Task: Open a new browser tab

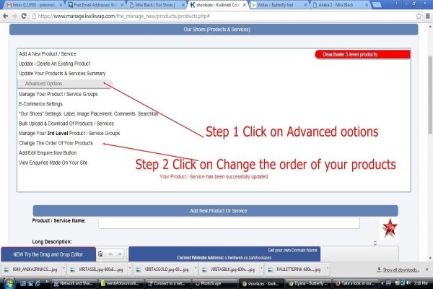Action: click(377, 5)
